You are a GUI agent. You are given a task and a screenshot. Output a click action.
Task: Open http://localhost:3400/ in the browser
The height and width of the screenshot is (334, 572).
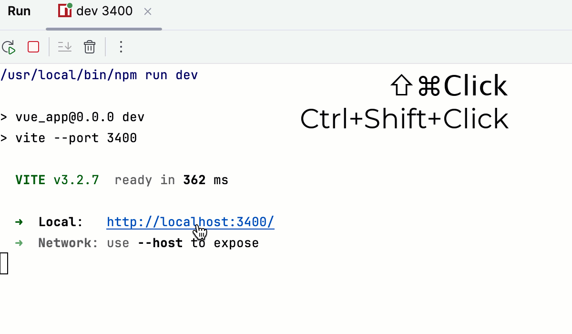(190, 221)
